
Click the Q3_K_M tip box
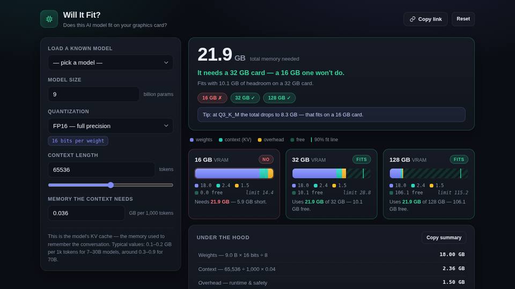coord(332,115)
